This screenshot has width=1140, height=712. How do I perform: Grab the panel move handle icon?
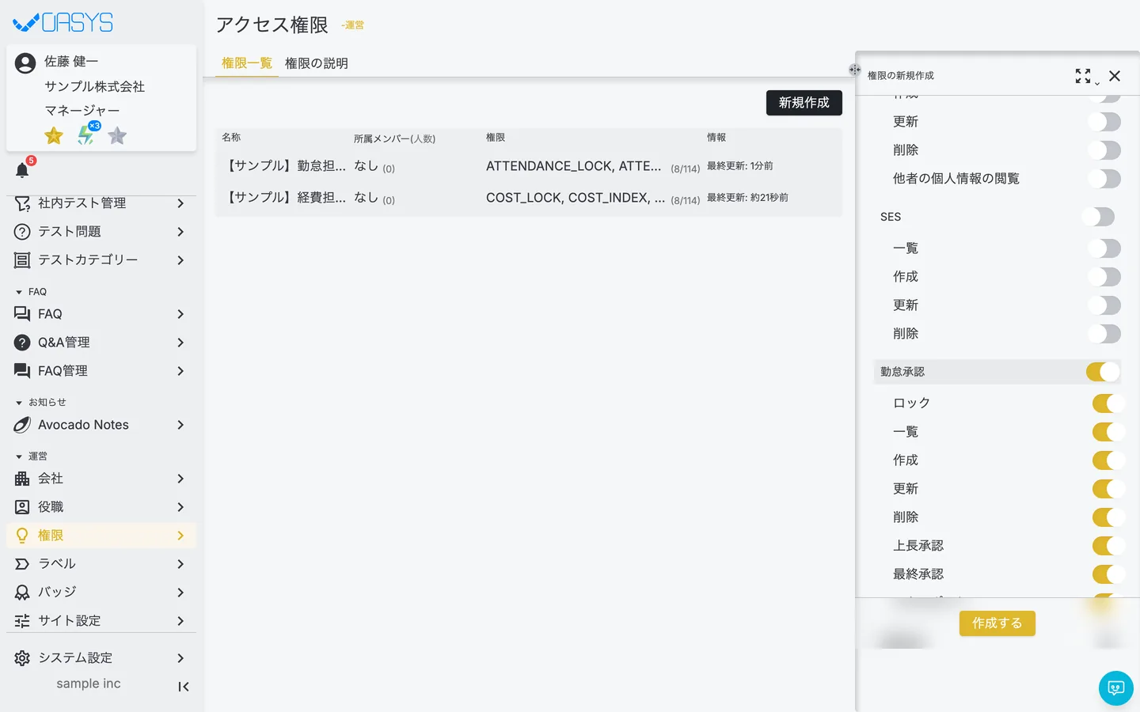pyautogui.click(x=855, y=70)
